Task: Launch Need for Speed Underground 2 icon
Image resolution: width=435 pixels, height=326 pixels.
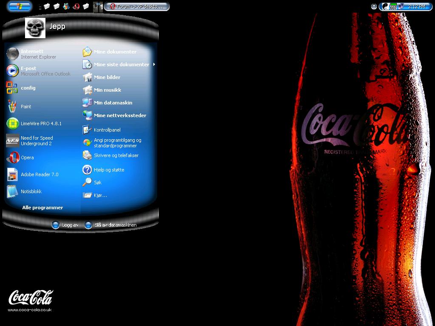Action: (x=13, y=141)
